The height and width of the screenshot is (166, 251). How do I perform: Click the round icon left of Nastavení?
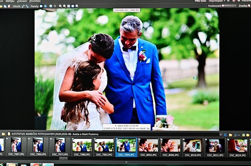coord(239,1)
